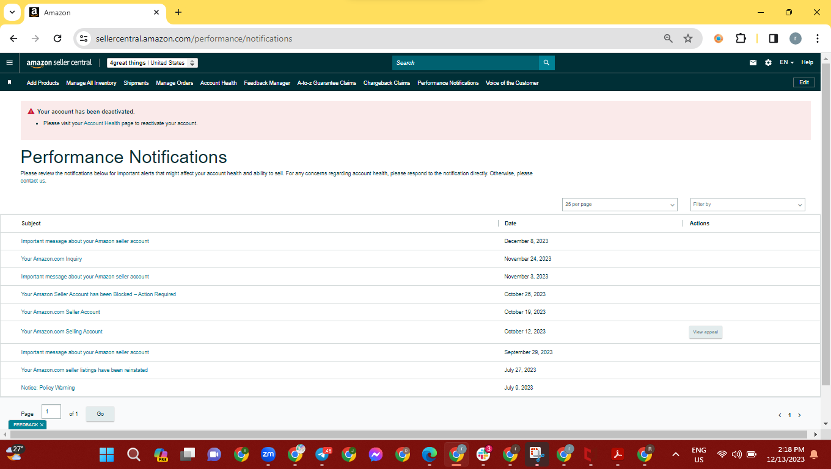Open the settings gear in Seller Central
The width and height of the screenshot is (831, 469).
tap(768, 62)
